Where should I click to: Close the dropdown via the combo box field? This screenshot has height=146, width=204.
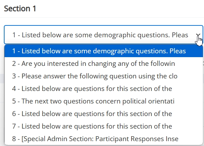click(103, 35)
